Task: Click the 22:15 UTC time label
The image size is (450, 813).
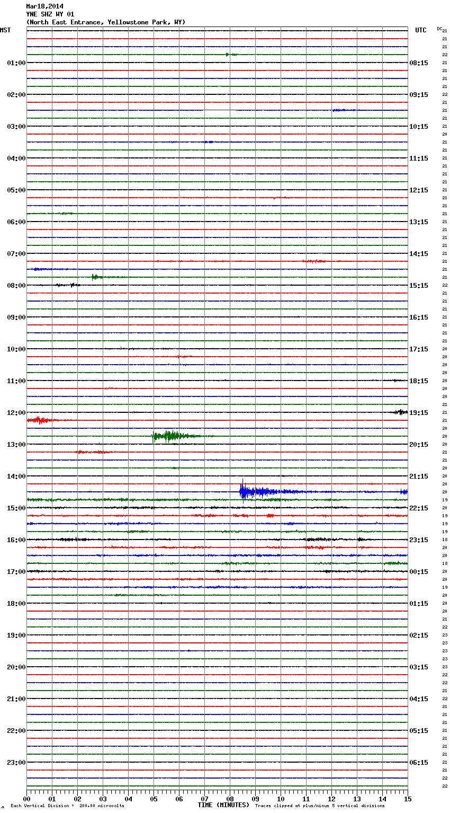Action: click(x=419, y=508)
